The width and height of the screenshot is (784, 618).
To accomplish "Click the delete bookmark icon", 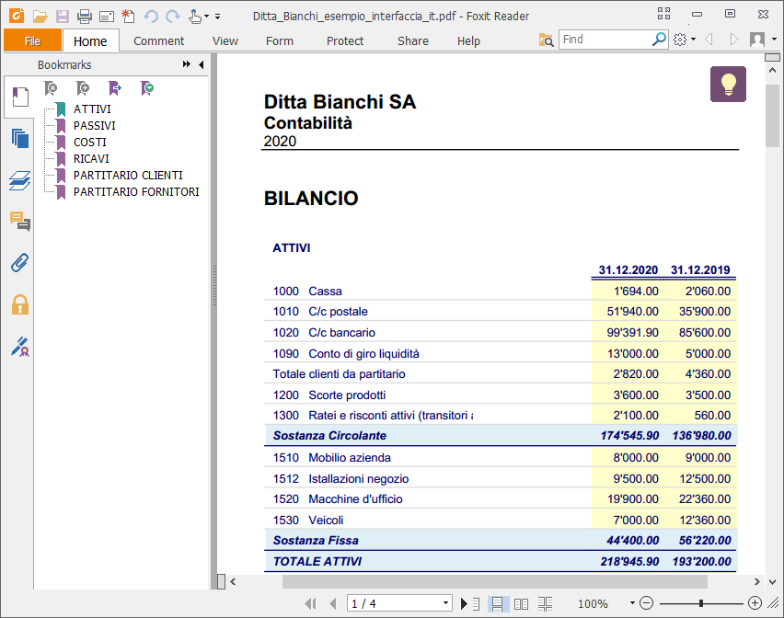I will point(51,88).
